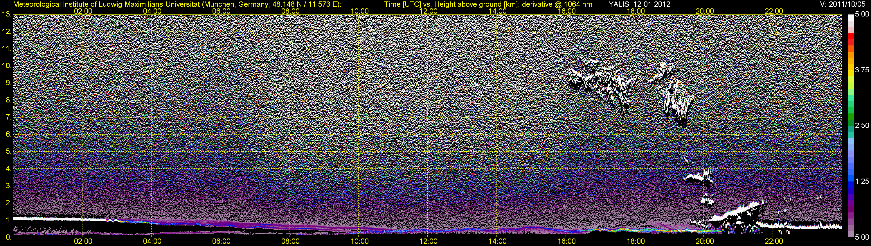Click the 22:00 label on the top time axis
Image resolution: width=871 pixels, height=246 pixels.
(774, 11)
